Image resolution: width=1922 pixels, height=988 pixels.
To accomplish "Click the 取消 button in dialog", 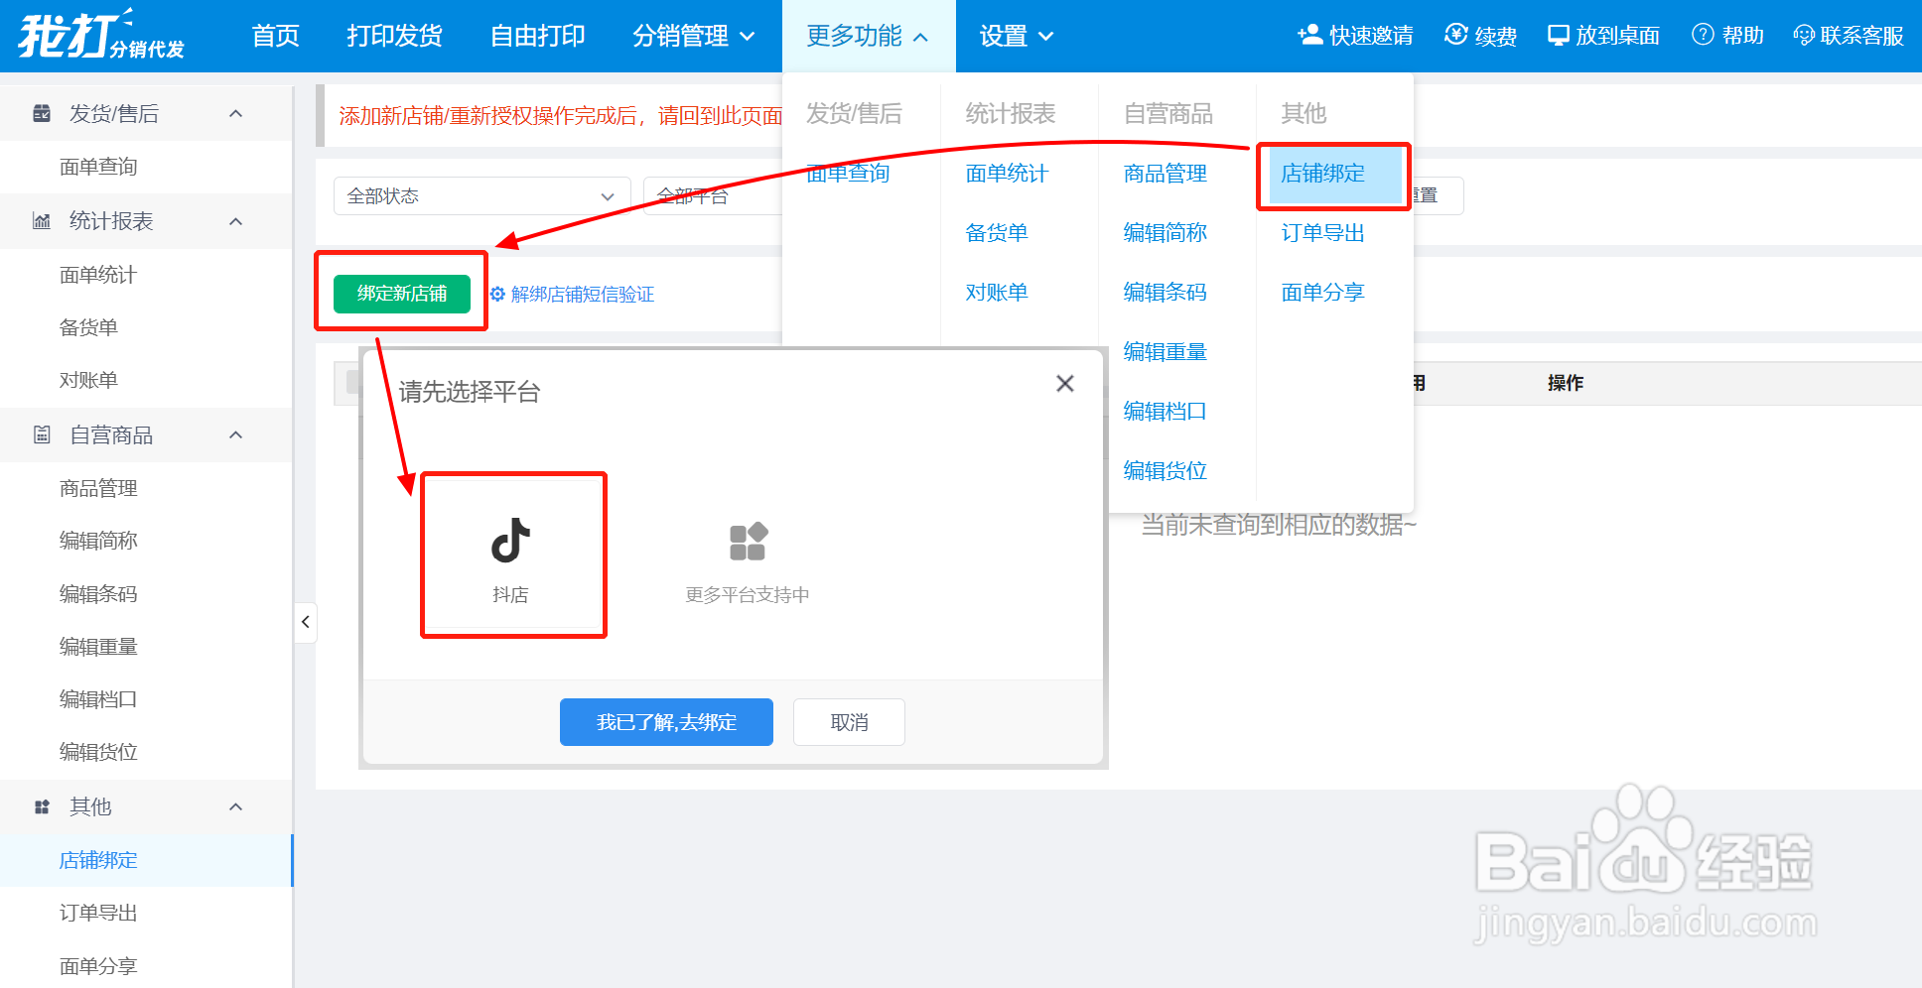I will [849, 722].
